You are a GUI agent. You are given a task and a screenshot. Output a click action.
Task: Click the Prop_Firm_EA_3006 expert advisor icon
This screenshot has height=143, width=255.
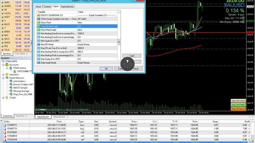click(11, 94)
